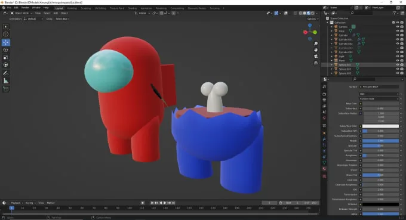Select the Select Box tool in toolbar
The image size is (406, 220).
pyautogui.click(x=6, y=27)
